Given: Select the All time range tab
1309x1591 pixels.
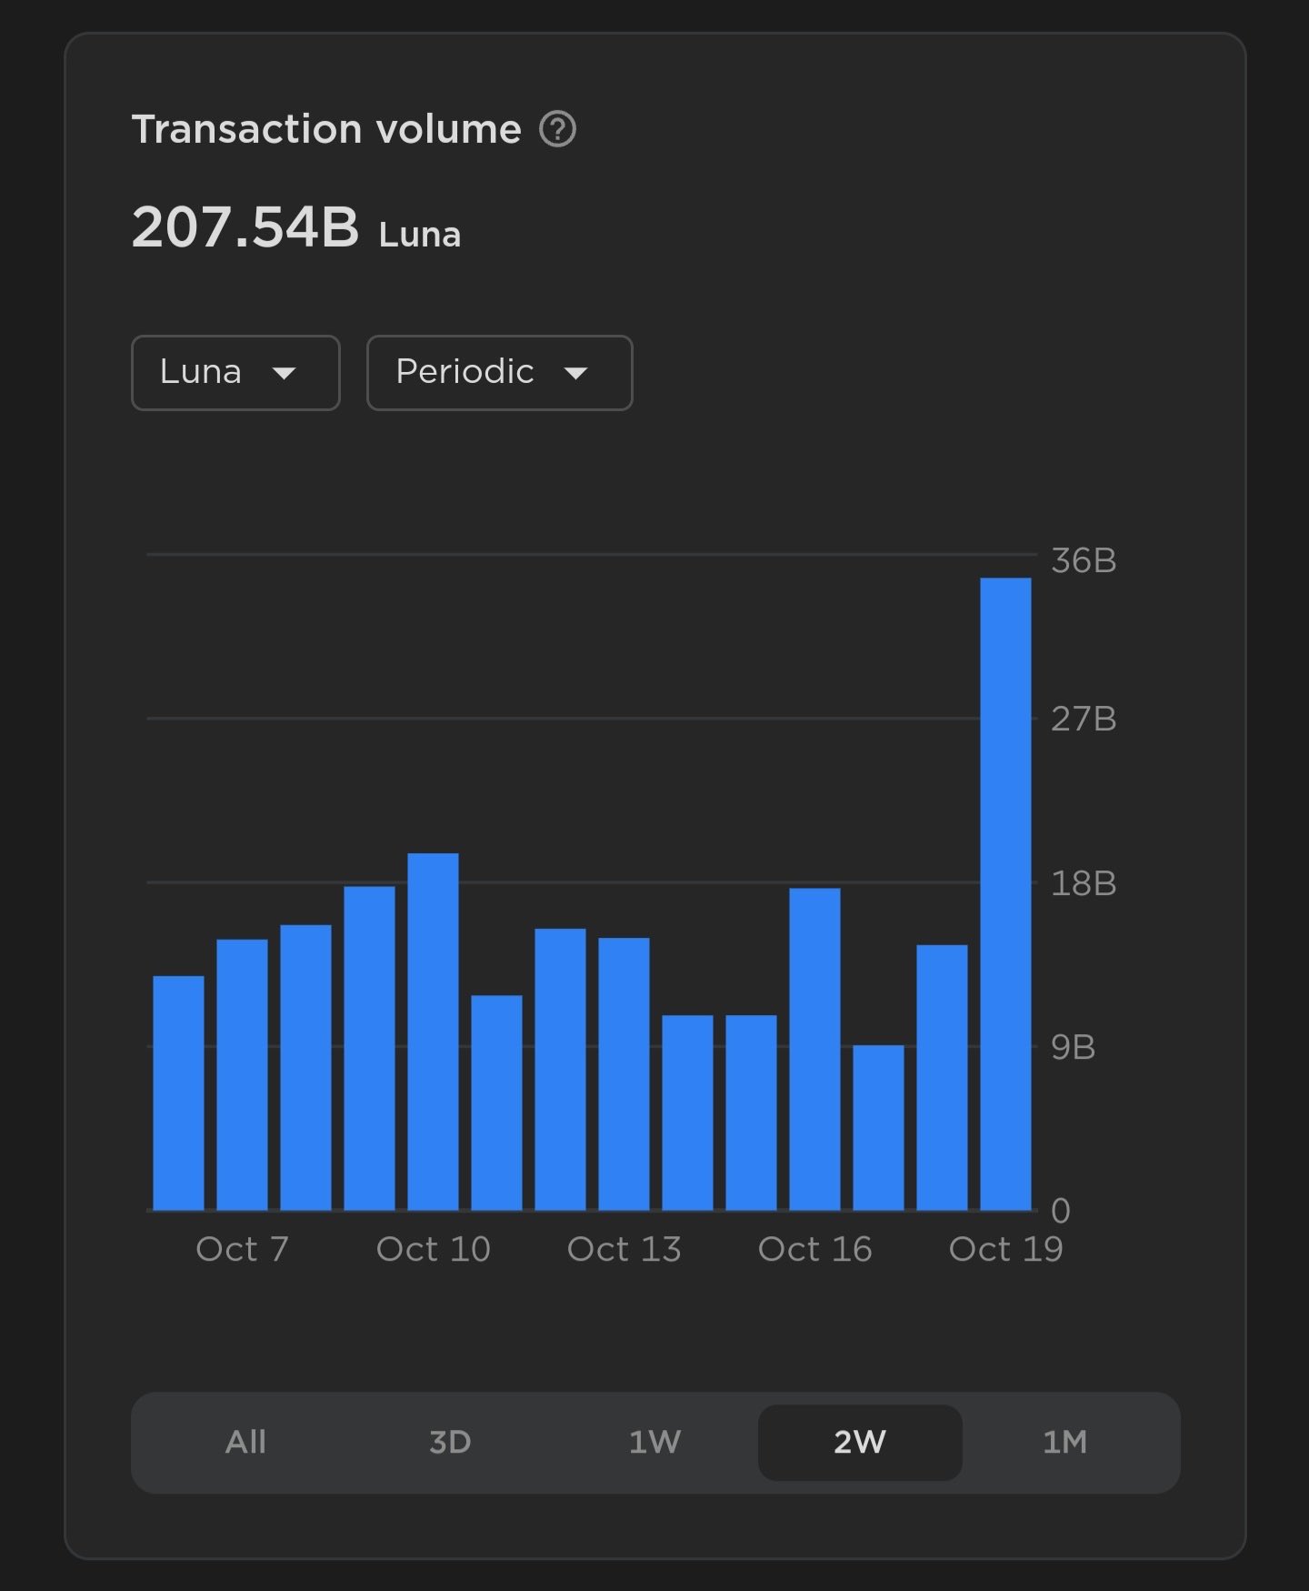Looking at the screenshot, I should pyautogui.click(x=245, y=1442).
